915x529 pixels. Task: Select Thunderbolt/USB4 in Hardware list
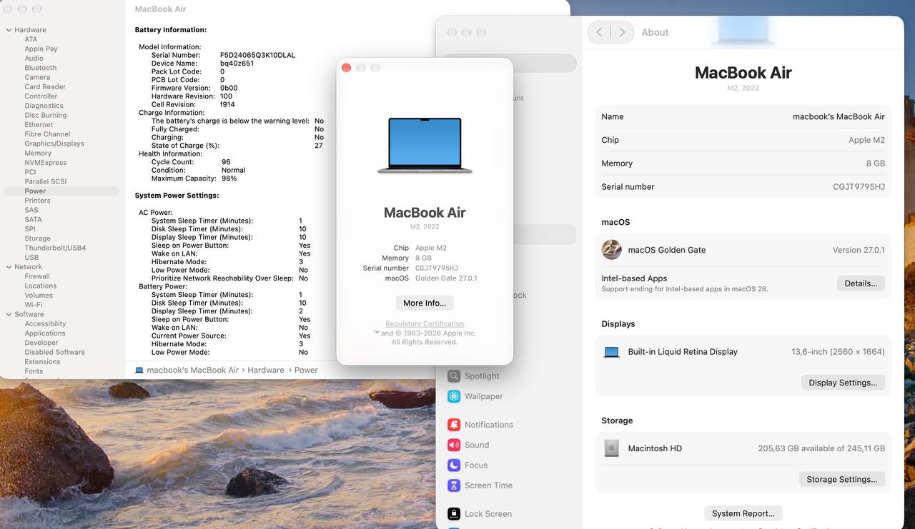[55, 248]
